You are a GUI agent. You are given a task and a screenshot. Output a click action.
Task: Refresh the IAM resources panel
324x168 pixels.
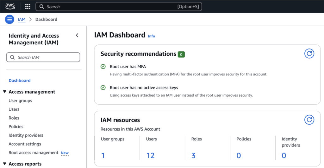click(309, 120)
